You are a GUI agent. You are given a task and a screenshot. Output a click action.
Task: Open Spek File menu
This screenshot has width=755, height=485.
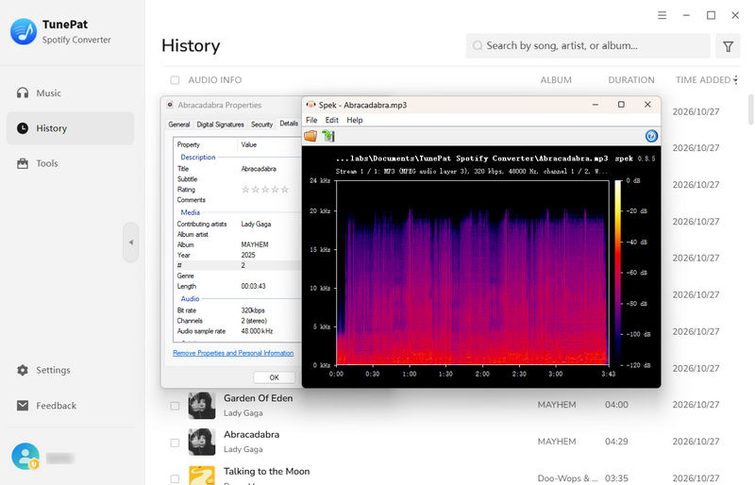(311, 120)
